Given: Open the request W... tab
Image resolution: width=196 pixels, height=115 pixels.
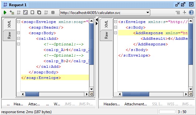Looking at the screenshot, I should [57, 104].
